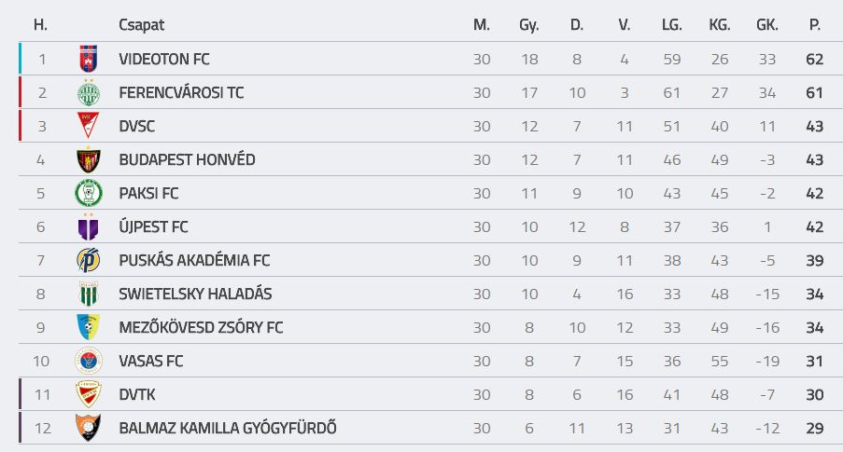Click the Ferencvárosi TC green crest
The width and height of the screenshot is (843, 452).
pos(88,92)
